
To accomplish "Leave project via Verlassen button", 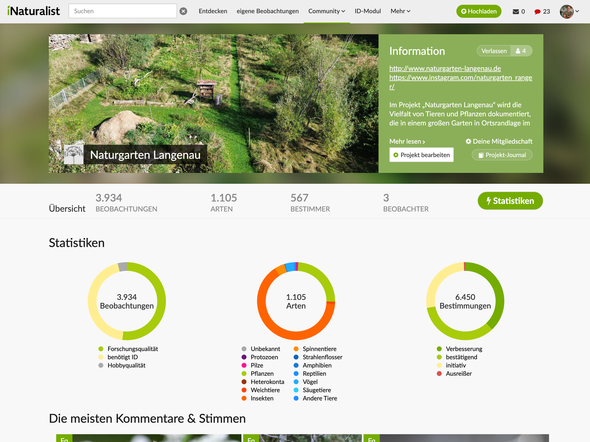I will 494,51.
